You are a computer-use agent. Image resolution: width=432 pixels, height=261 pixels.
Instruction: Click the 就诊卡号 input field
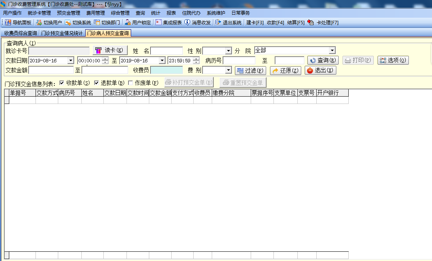pos(59,51)
